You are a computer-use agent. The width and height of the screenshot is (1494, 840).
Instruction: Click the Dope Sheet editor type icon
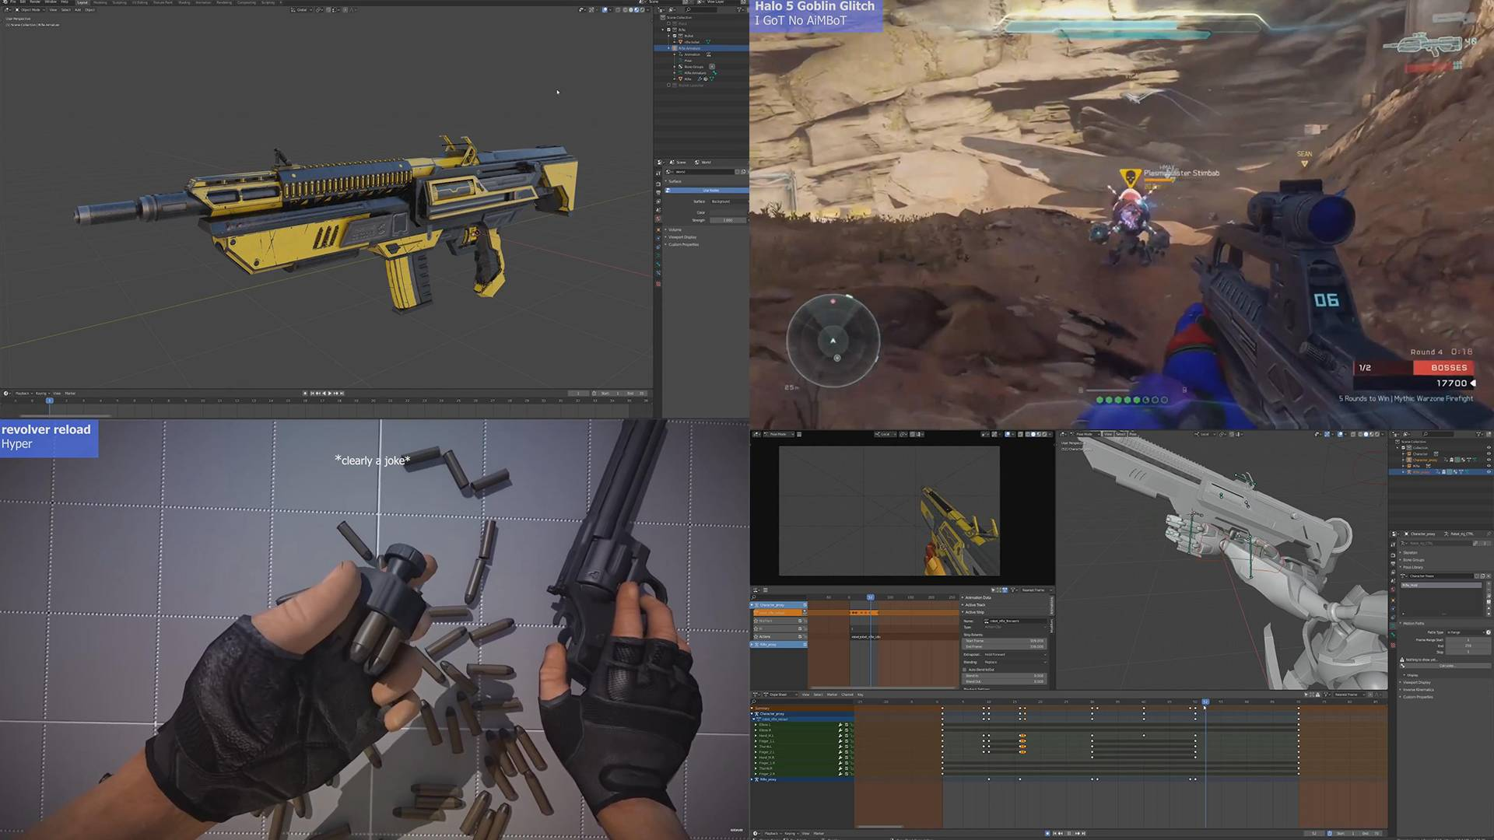click(756, 695)
